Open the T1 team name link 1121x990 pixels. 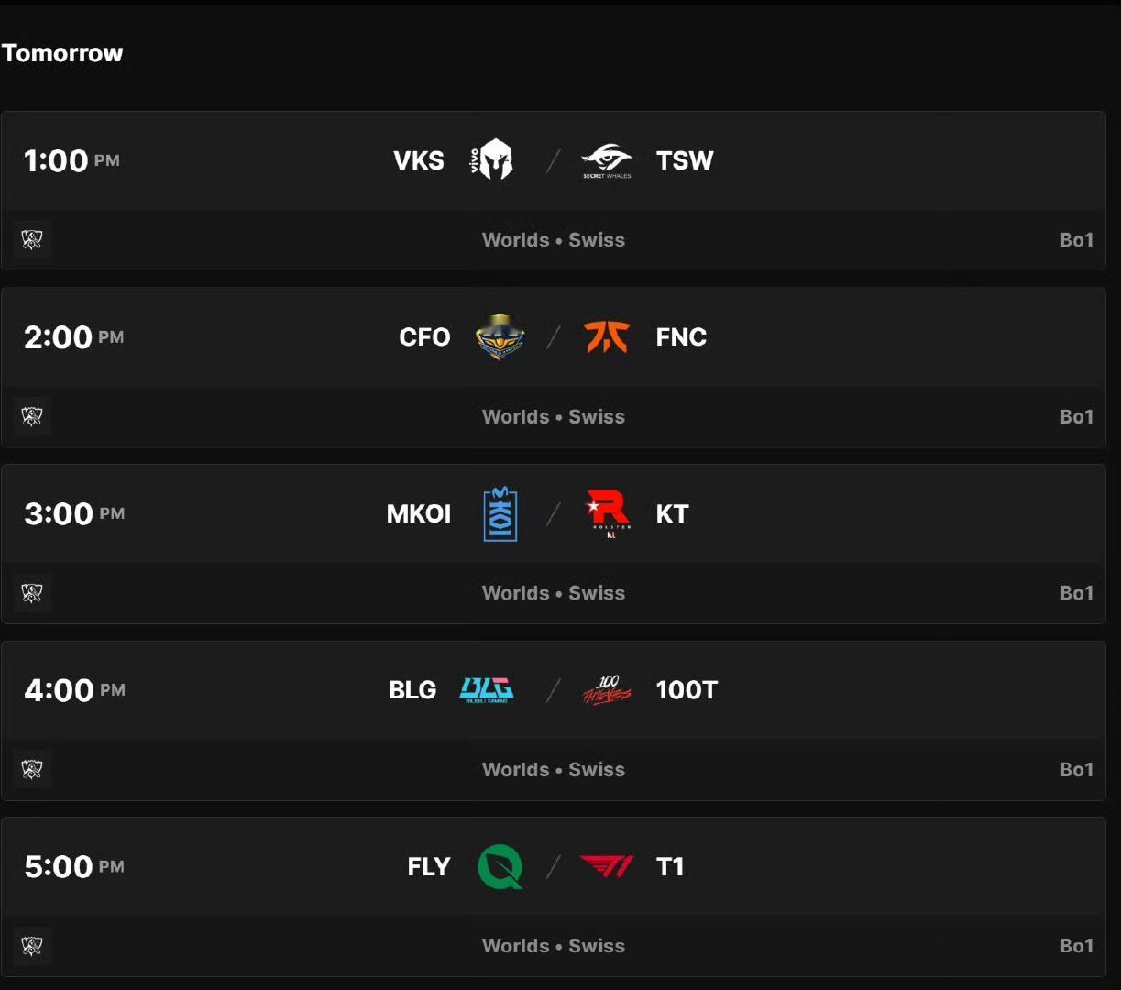[670, 867]
